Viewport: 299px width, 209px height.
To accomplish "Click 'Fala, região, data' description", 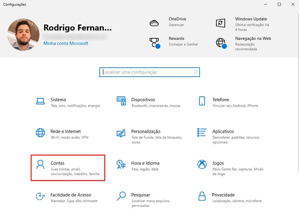I will pyautogui.click(x=145, y=169).
